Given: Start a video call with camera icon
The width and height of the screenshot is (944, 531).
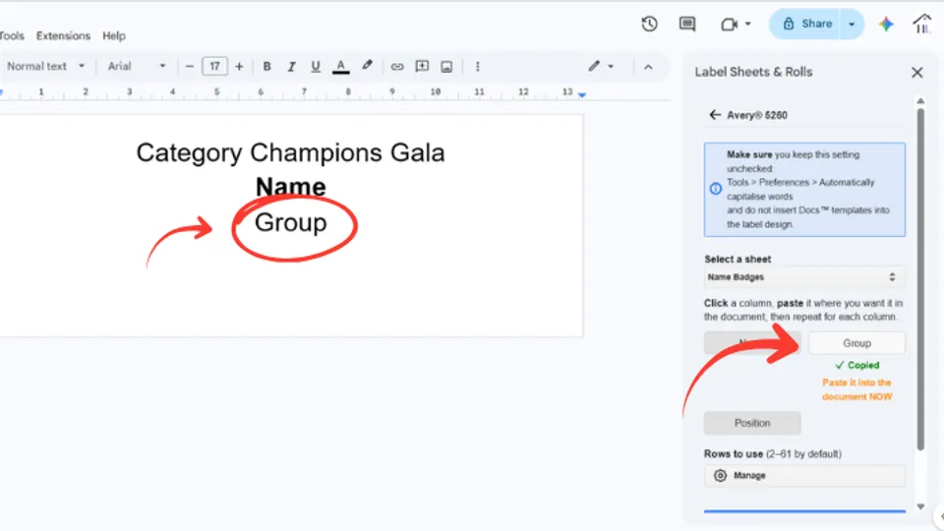Looking at the screenshot, I should click(x=729, y=25).
